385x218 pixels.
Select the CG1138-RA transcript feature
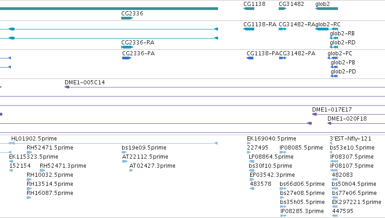tap(249, 29)
